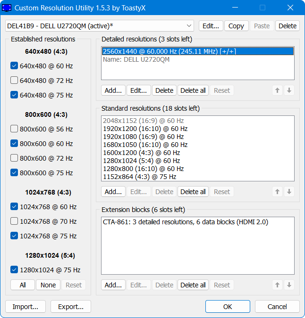
Task: Click Delete all under Standard resolutions
Action: [193, 192]
